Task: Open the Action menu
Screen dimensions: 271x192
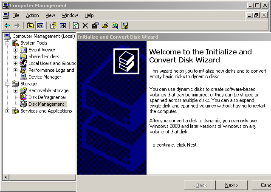Action: [32, 15]
